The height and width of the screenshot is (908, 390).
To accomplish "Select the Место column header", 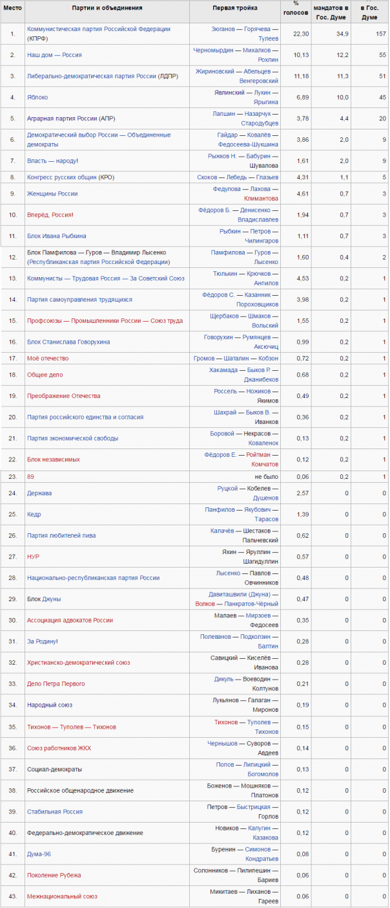I will [12, 8].
